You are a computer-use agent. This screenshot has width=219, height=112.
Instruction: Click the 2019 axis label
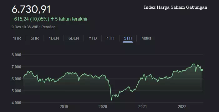pos(64,107)
